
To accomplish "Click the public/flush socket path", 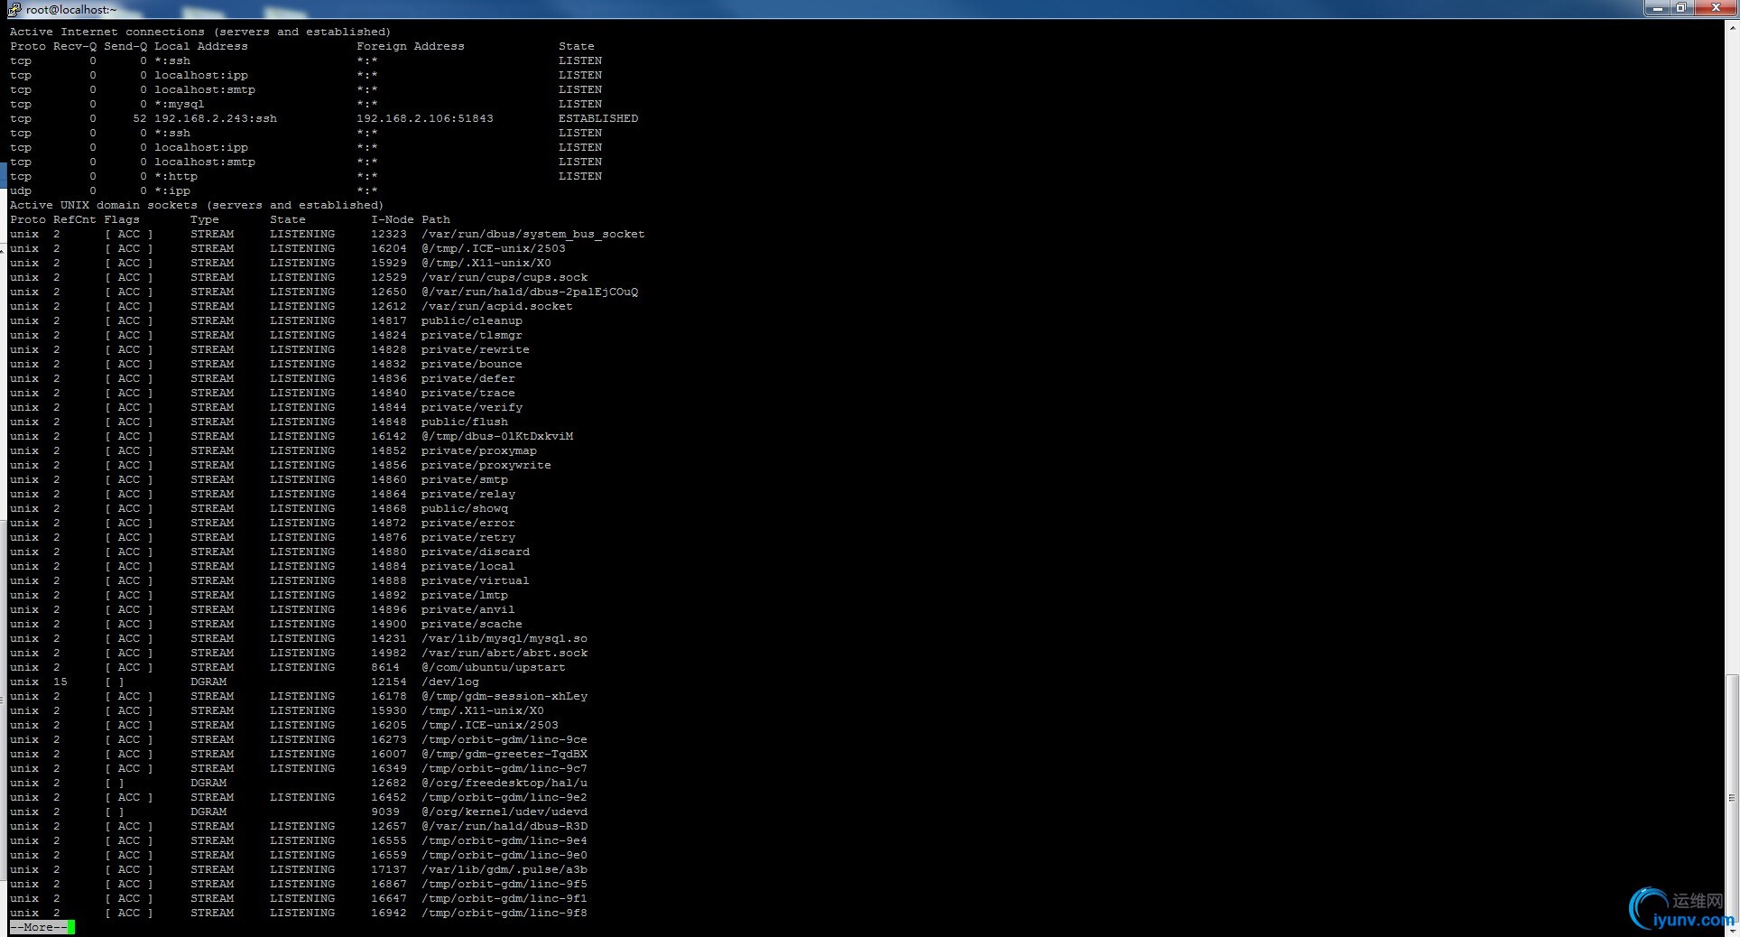I will (465, 422).
